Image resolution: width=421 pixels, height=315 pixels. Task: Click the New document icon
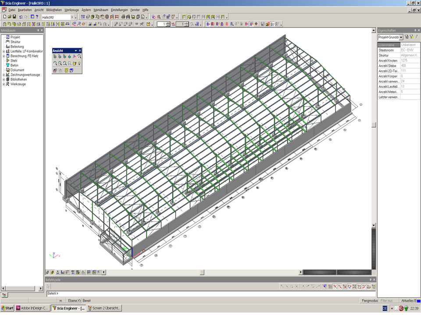click(4, 17)
